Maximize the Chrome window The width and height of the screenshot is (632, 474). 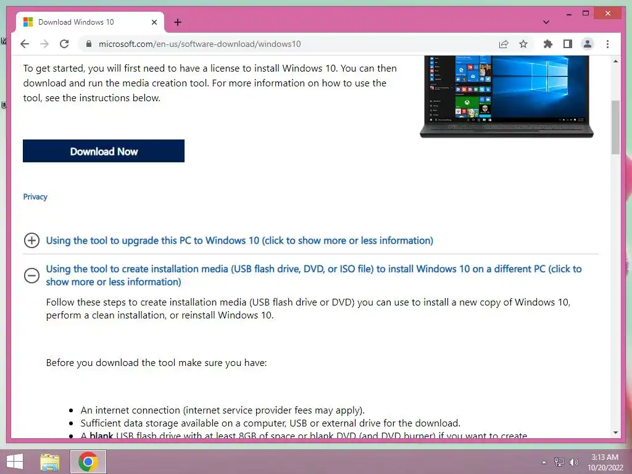(x=586, y=14)
